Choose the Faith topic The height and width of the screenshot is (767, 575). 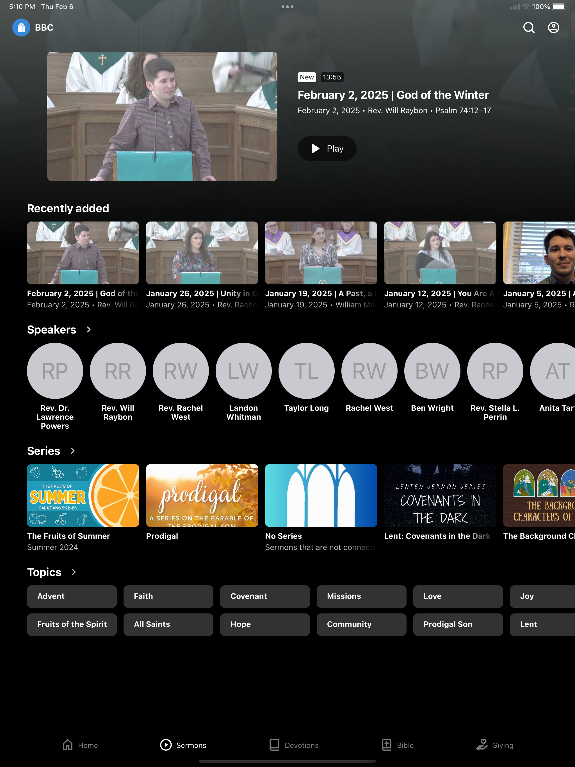click(x=168, y=596)
